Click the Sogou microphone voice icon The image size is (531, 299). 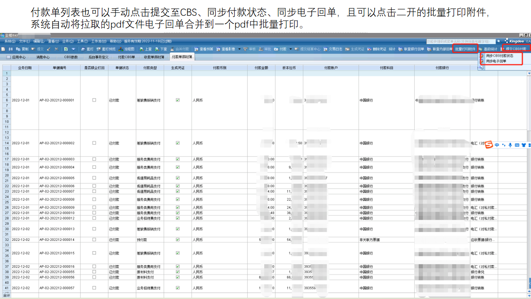(x=510, y=145)
